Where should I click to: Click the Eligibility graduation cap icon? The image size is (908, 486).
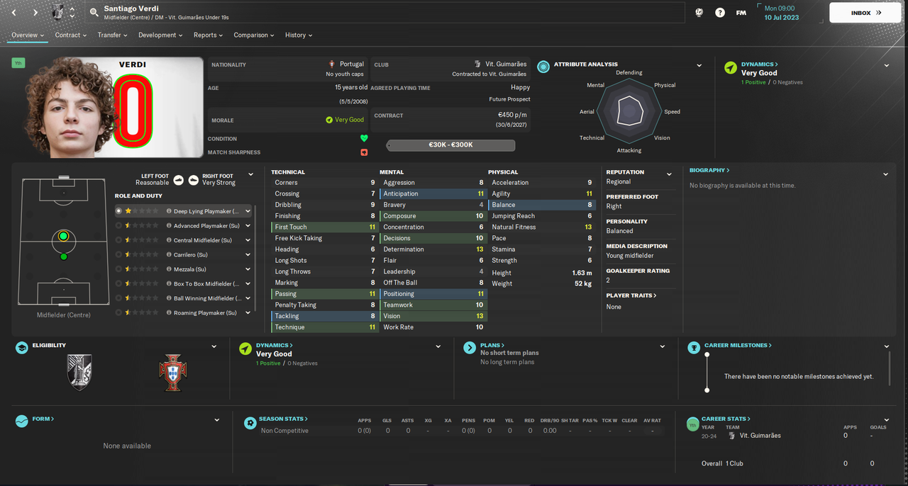point(21,348)
